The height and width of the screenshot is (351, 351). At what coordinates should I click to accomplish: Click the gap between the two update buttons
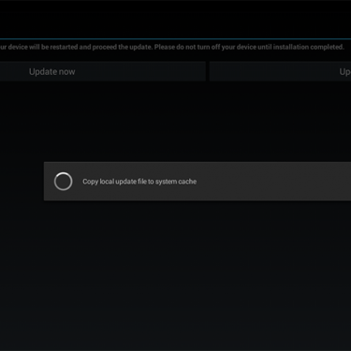pos(208,71)
